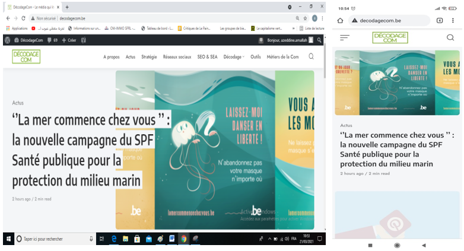Show hidden system tray icons with the chevron
Image resolution: width=464 pixels, height=251 pixels.
[x=269, y=239]
